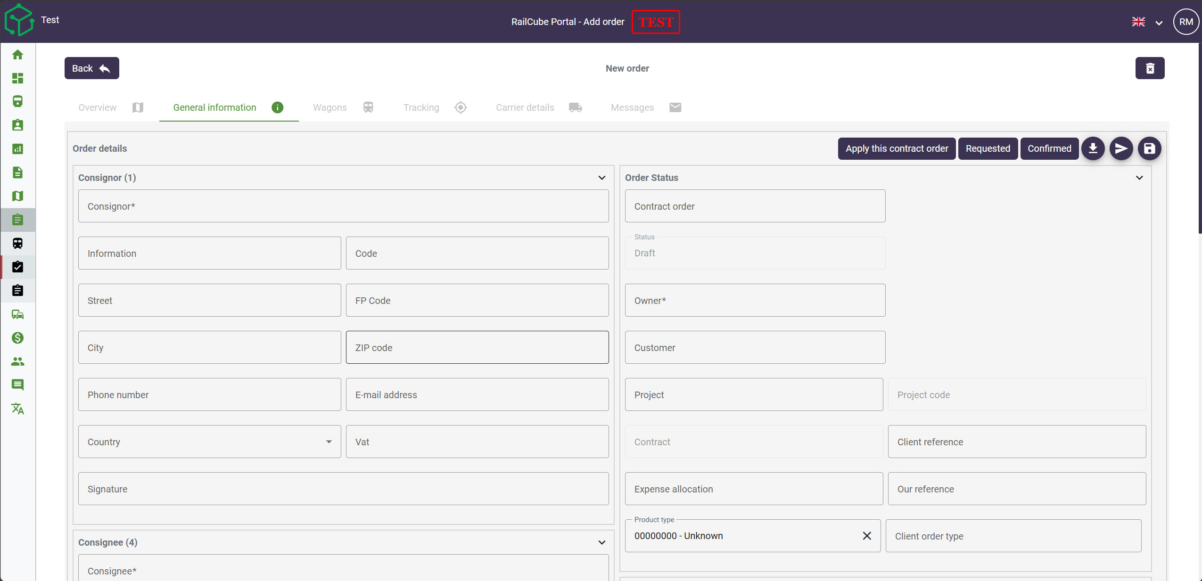Image resolution: width=1202 pixels, height=581 pixels.
Task: Click the black clipboard list icon
Action: click(17, 290)
